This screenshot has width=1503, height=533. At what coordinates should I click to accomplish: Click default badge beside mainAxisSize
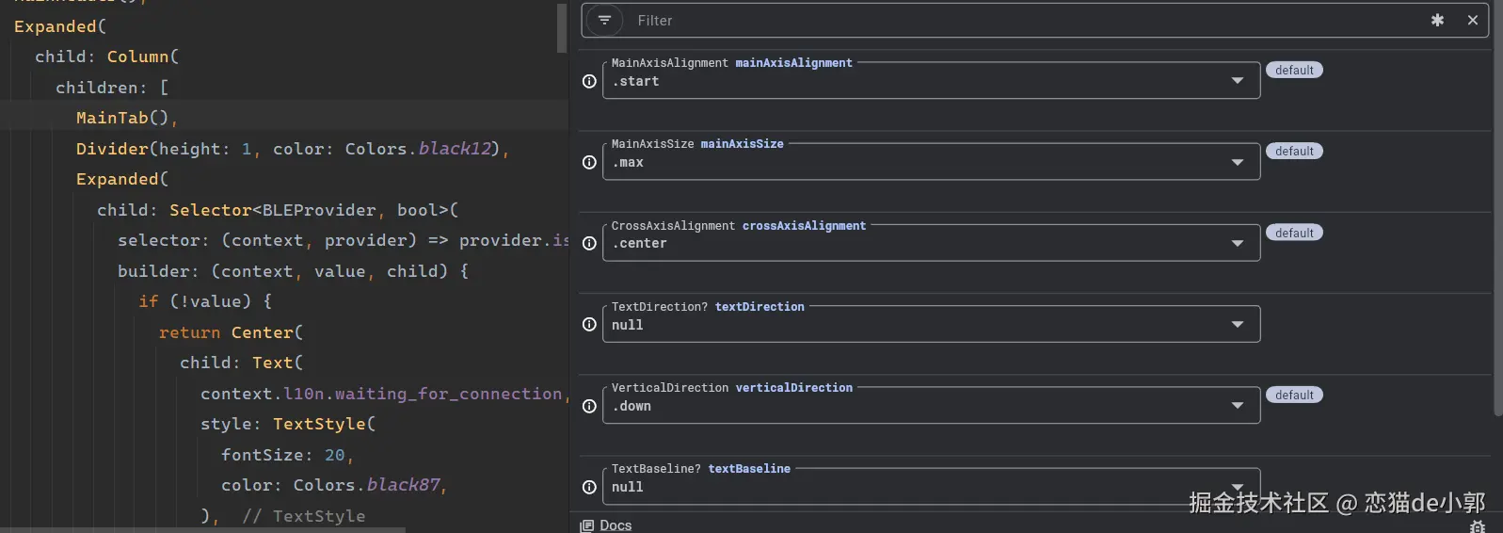(x=1294, y=151)
